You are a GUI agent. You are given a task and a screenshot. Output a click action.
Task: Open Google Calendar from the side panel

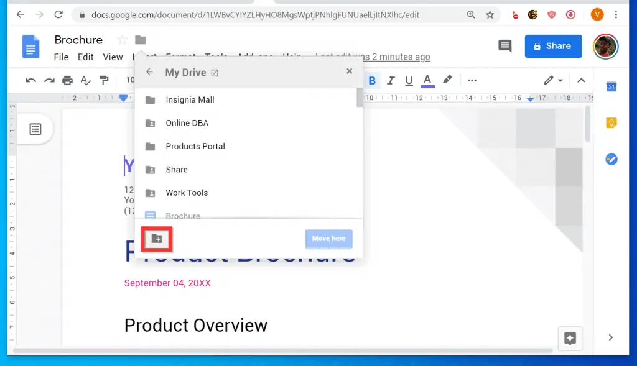611,88
